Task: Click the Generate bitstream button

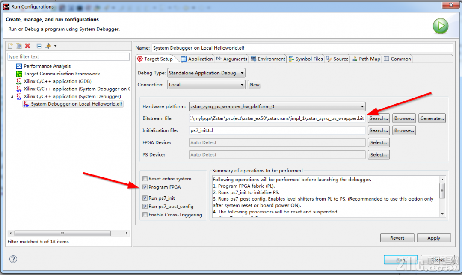Action: point(432,118)
